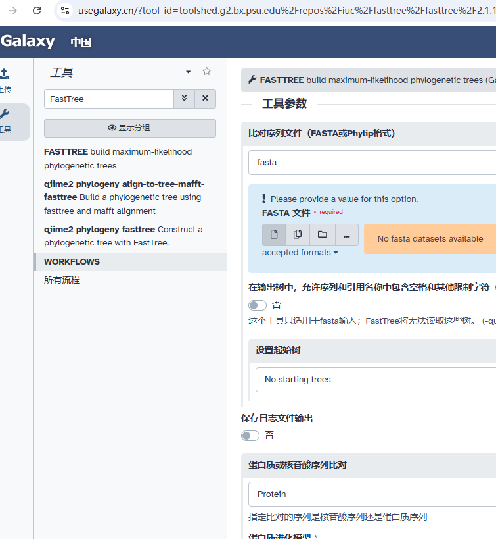Click the browser forward arrow
The image size is (496, 539).
point(13,11)
